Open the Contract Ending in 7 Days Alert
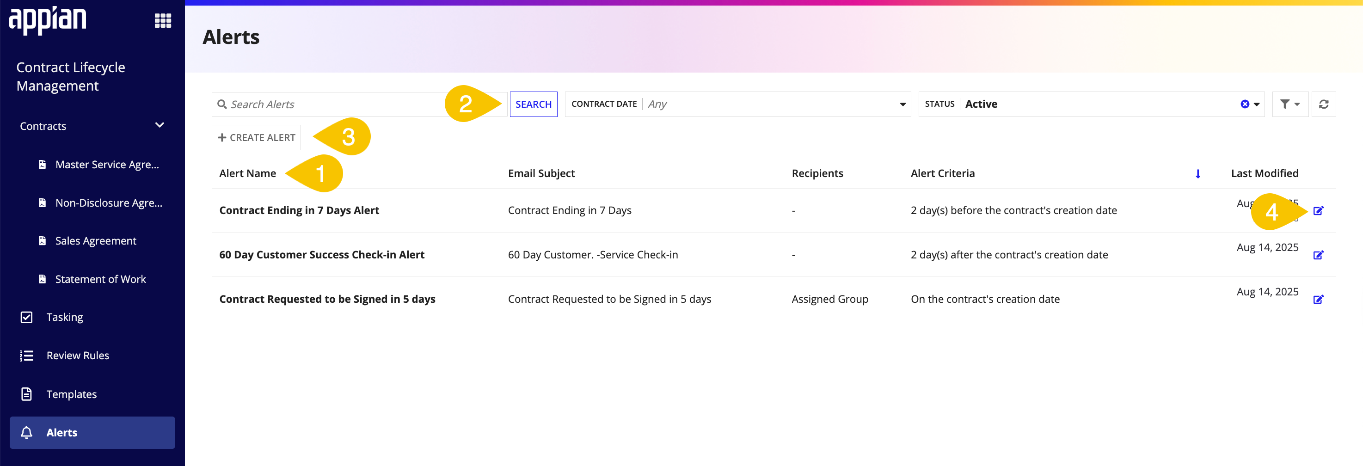Viewport: 1363px width, 466px height. (299, 210)
